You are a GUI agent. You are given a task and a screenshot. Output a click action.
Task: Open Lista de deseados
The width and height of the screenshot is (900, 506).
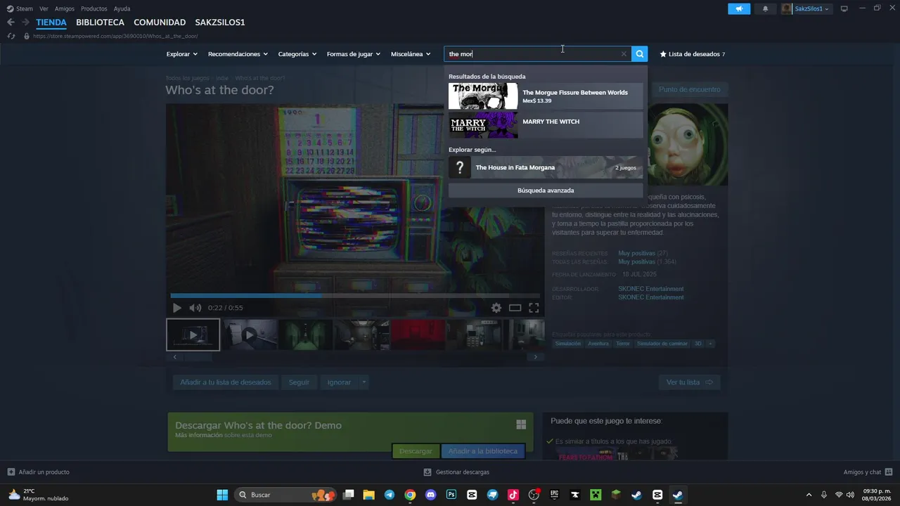692,54
